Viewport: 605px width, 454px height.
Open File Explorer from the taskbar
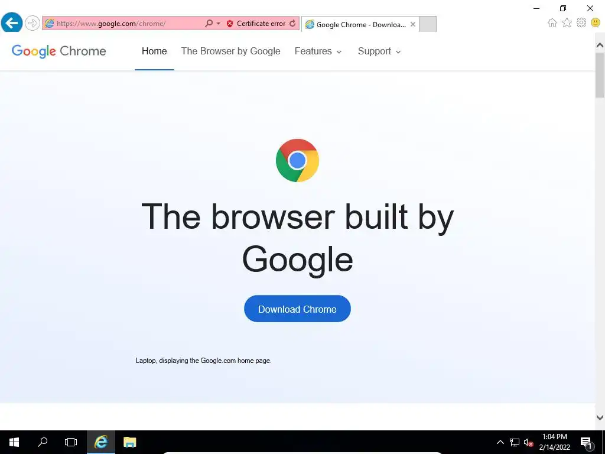click(129, 442)
